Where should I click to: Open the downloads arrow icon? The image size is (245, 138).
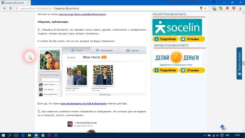240,8
